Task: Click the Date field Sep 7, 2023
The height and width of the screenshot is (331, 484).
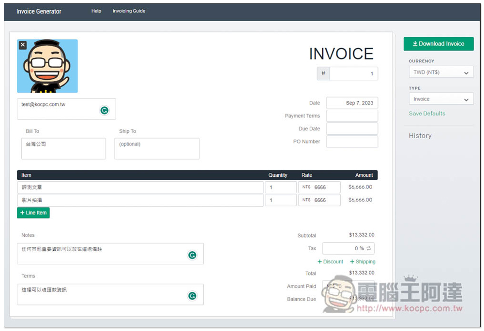Action: [x=352, y=103]
